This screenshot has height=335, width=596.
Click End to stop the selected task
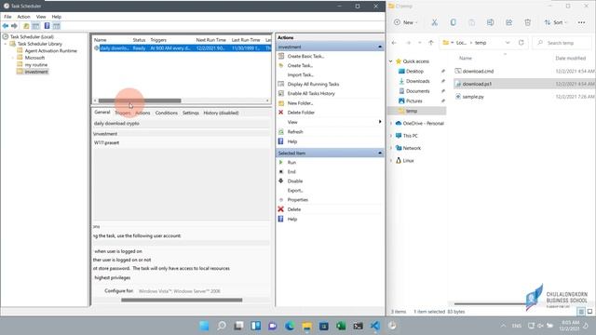[x=291, y=171]
